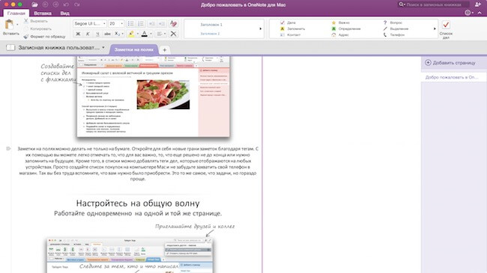The height and width of the screenshot is (273, 487).
Task: Click the paragraph handle beside Заметки на полях text
Action: coord(8,149)
